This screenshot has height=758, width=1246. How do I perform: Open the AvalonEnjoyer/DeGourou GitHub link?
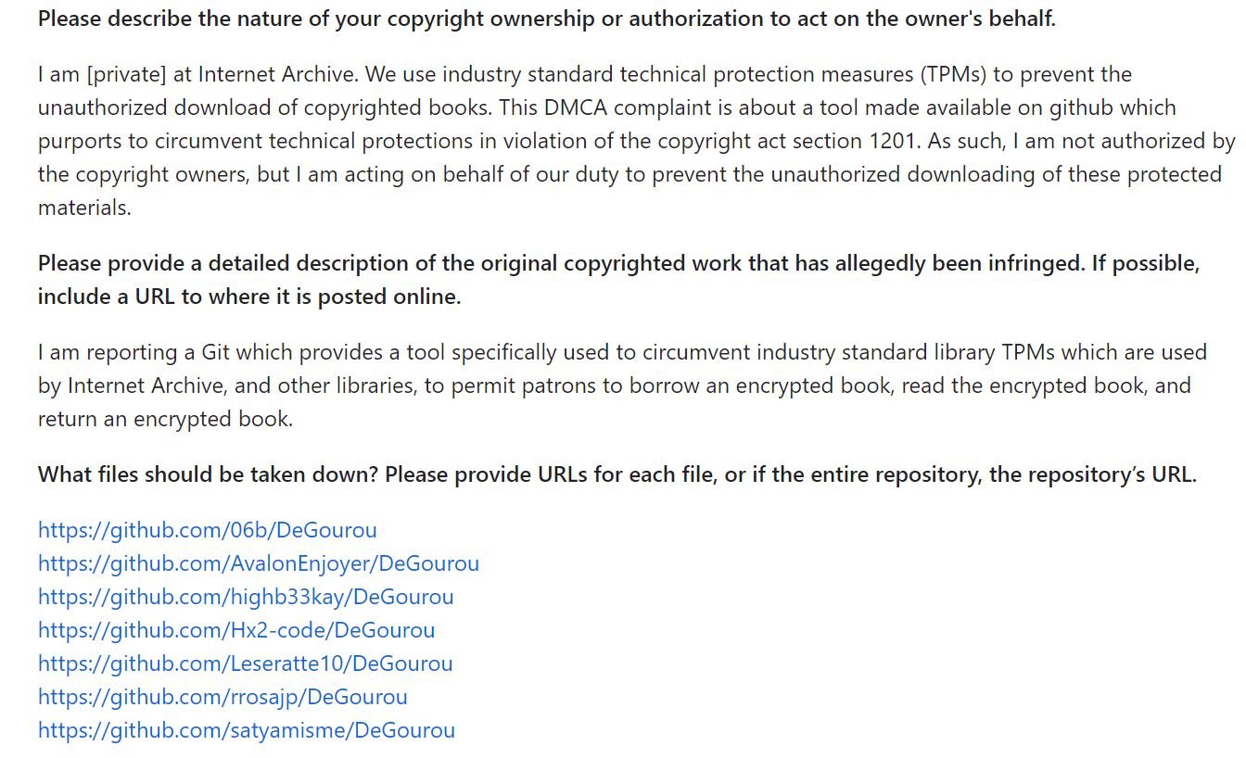pos(259,563)
